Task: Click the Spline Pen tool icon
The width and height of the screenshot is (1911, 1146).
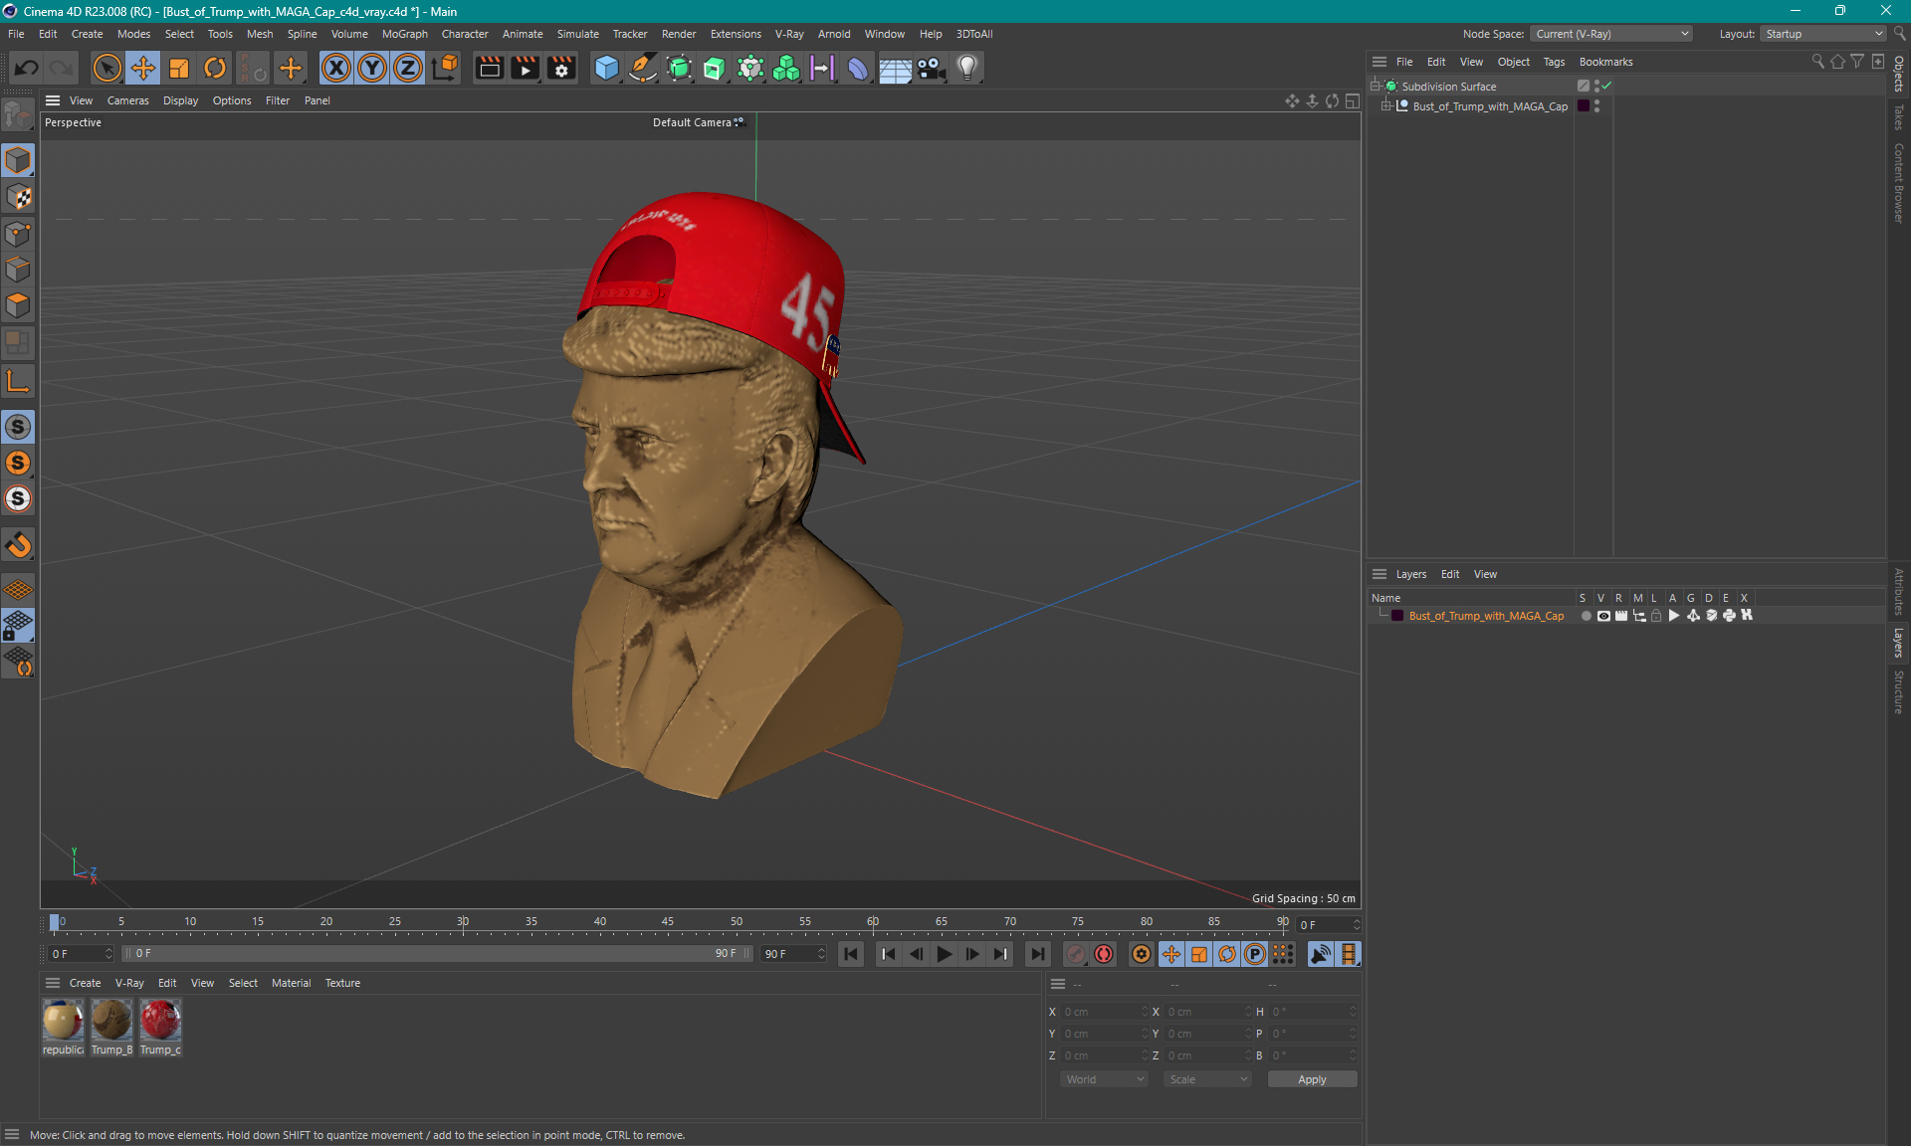Action: point(643,68)
